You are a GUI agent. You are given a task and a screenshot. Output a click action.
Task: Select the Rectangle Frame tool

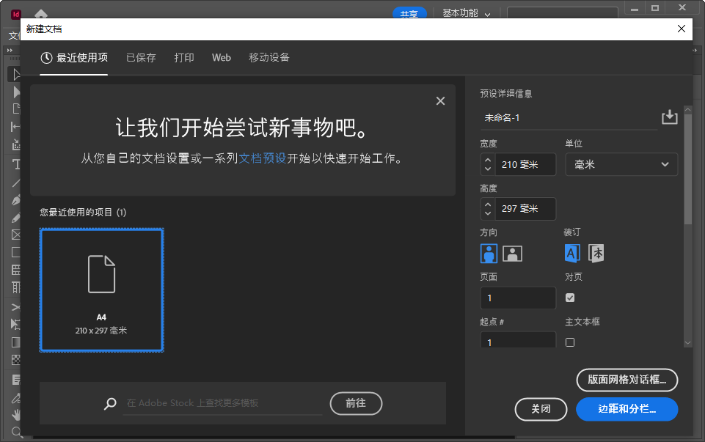(x=15, y=235)
